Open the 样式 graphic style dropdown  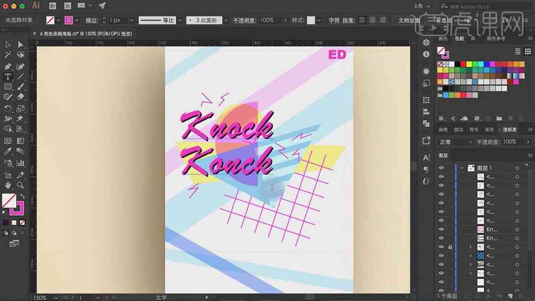pos(319,21)
